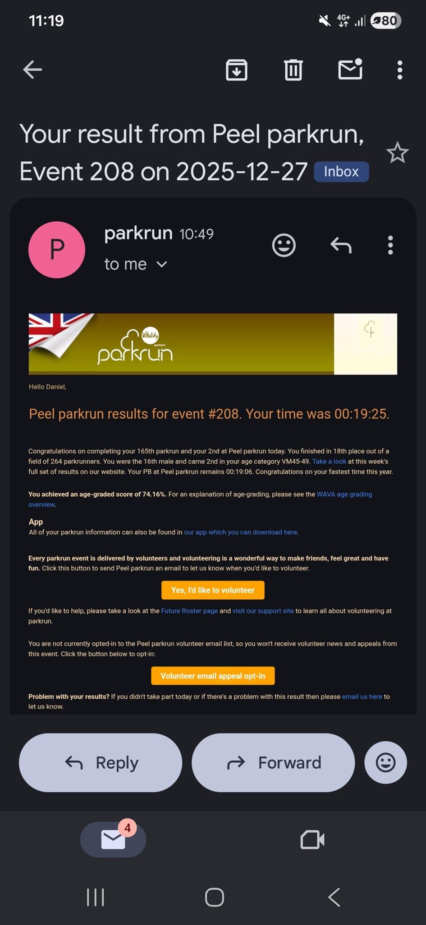The image size is (426, 925).
Task: Open the WAVA age grading overview link
Action: pos(344,495)
